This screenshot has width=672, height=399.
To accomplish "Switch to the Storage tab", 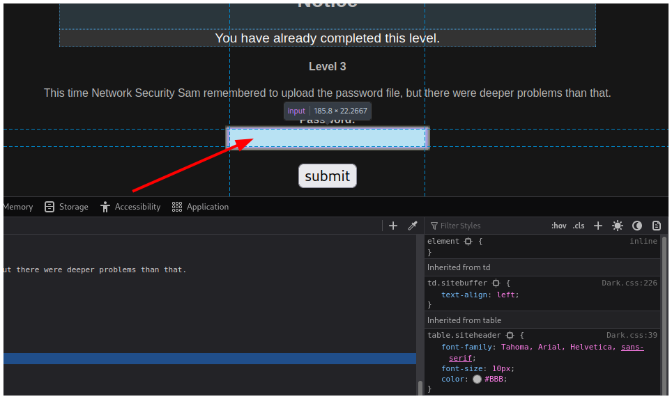I will point(66,207).
